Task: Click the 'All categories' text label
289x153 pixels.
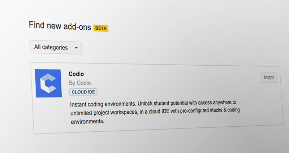Action: click(51, 47)
